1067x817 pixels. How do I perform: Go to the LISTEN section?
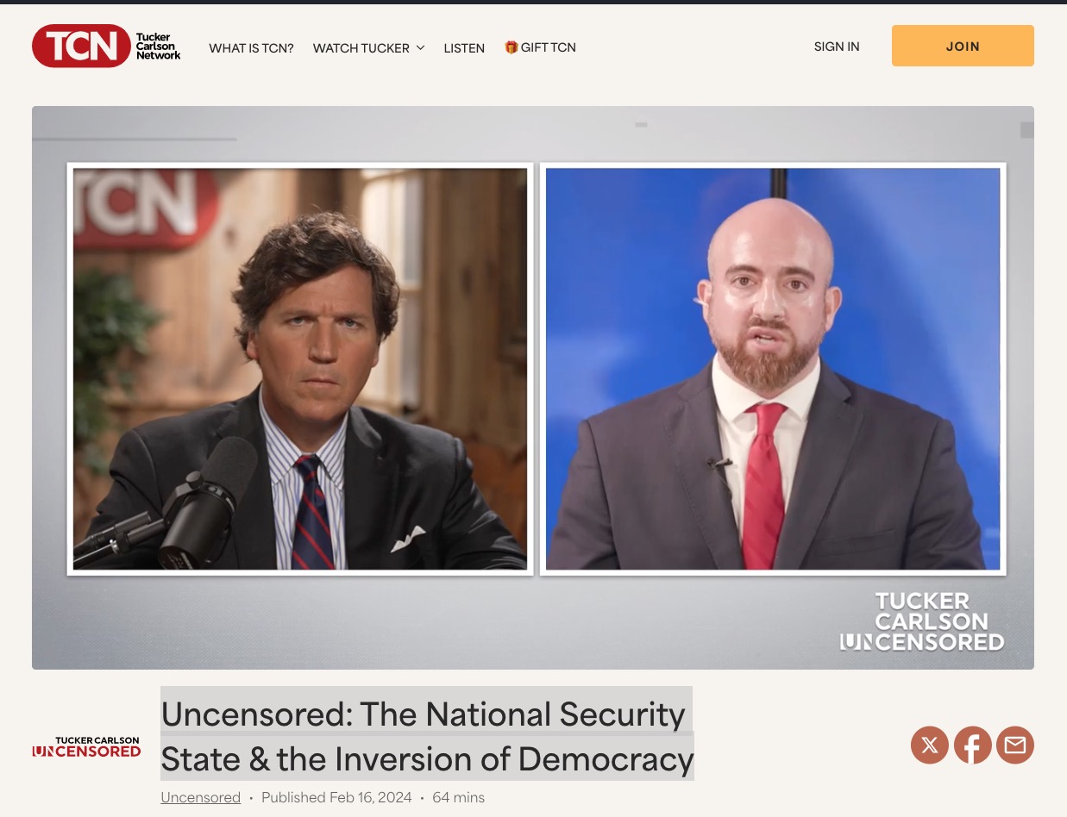click(464, 48)
